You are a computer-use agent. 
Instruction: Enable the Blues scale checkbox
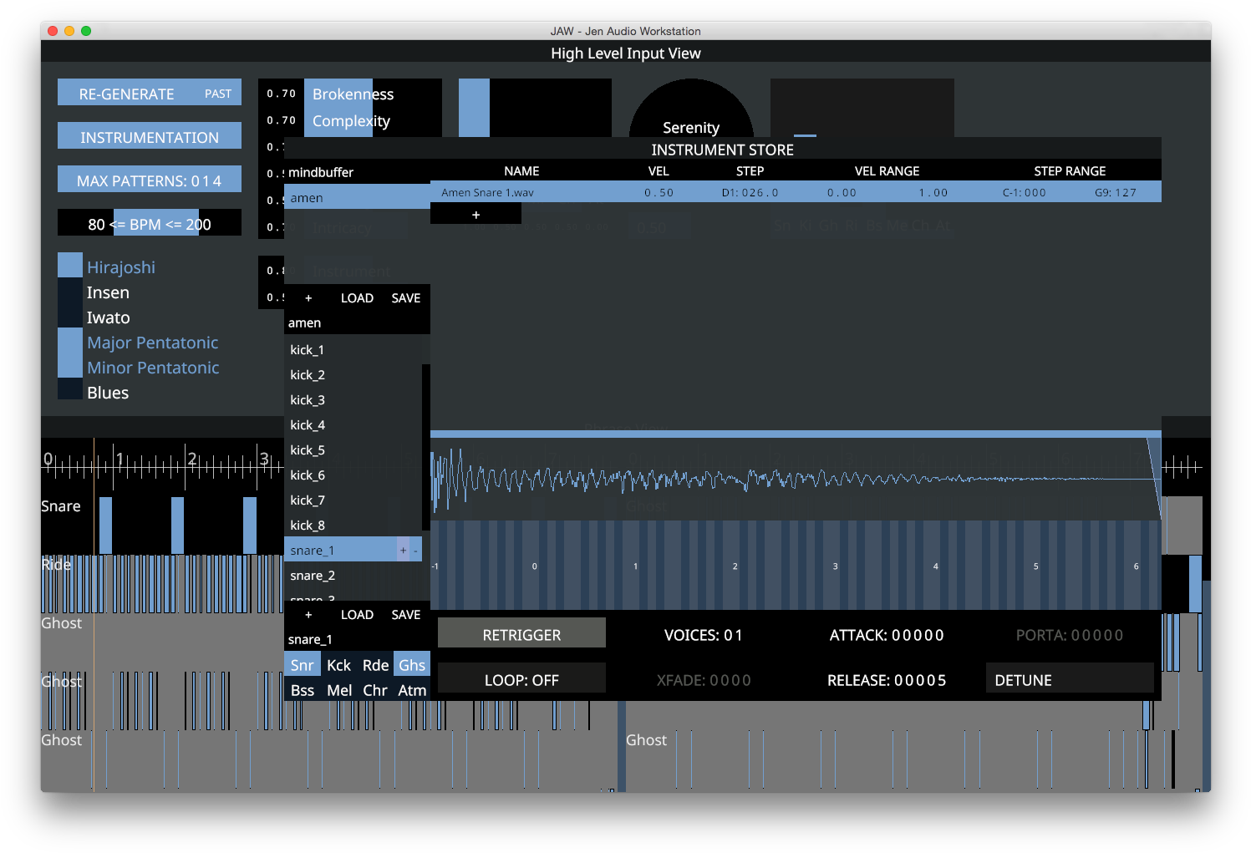point(69,388)
